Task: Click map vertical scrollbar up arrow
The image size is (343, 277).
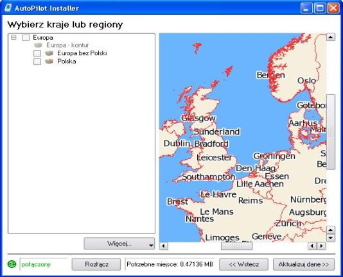Action: click(331, 37)
